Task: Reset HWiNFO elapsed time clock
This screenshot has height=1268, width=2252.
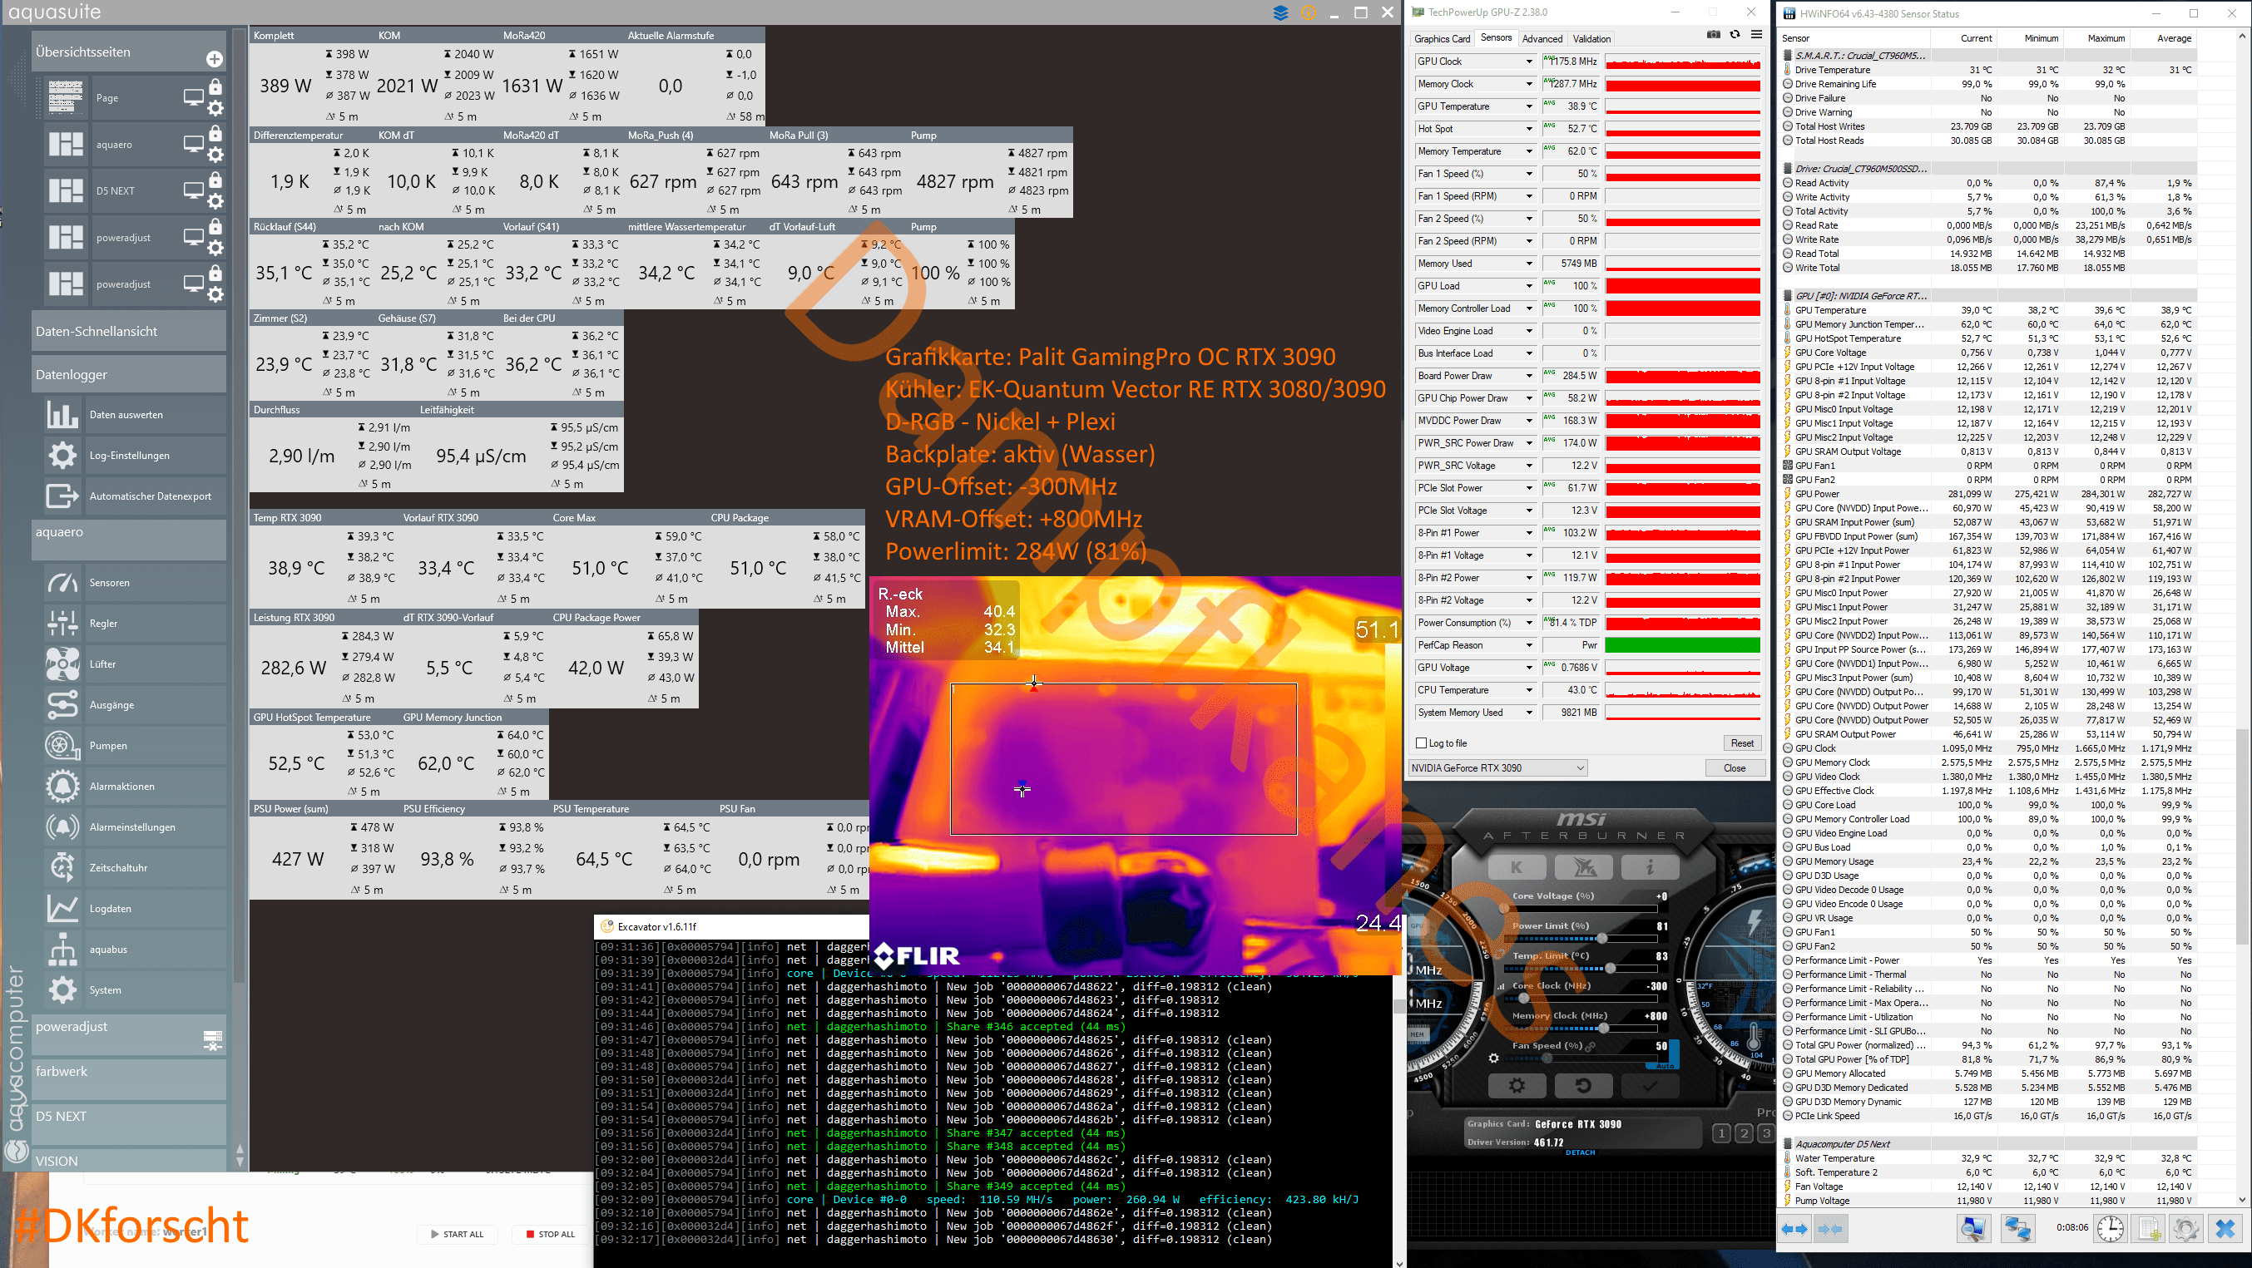Action: pyautogui.click(x=2111, y=1229)
